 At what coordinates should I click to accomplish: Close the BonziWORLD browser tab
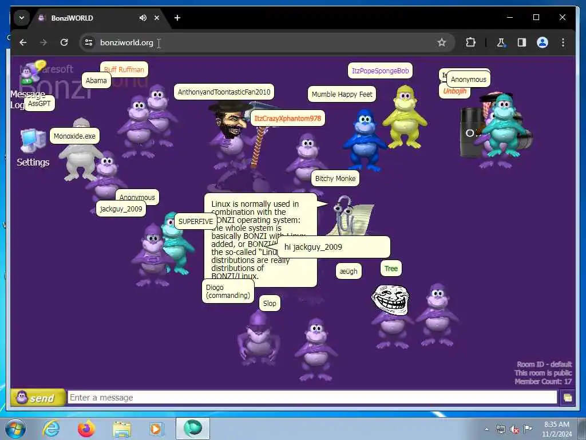(x=157, y=18)
